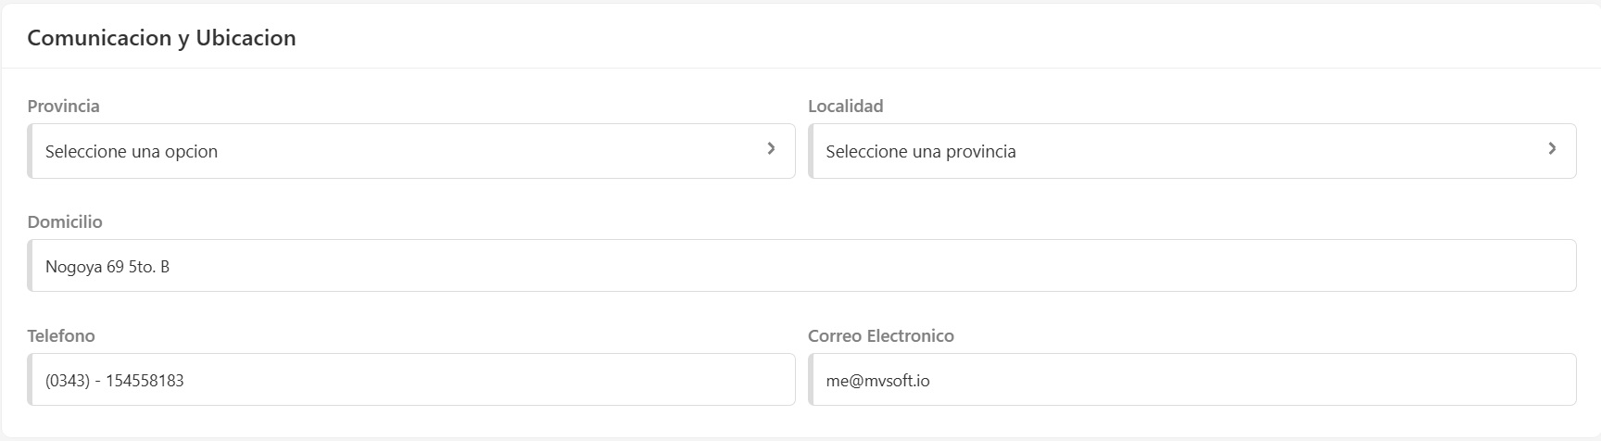
Task: Click the chevron arrow in Provincia field
Action: click(771, 149)
